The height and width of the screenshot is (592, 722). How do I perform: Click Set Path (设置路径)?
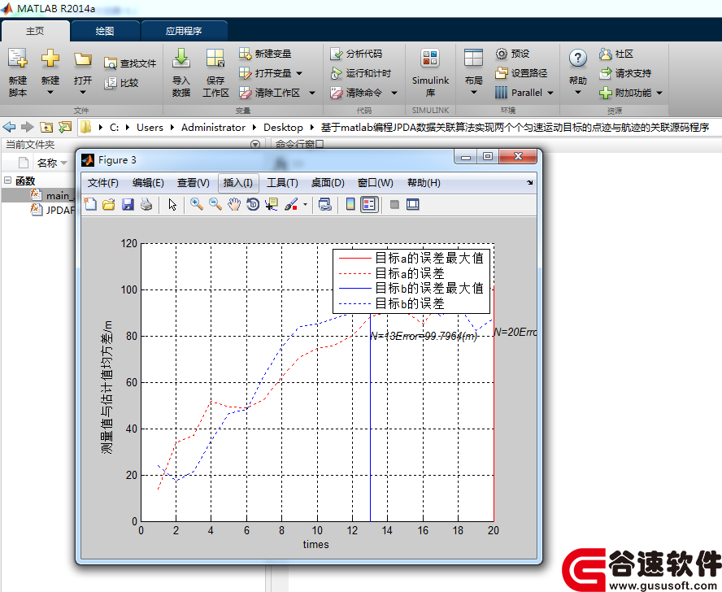521,73
